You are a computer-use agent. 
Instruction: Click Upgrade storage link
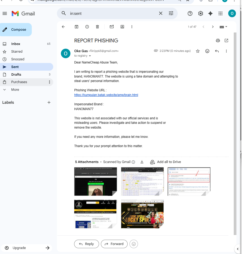[26, 248]
